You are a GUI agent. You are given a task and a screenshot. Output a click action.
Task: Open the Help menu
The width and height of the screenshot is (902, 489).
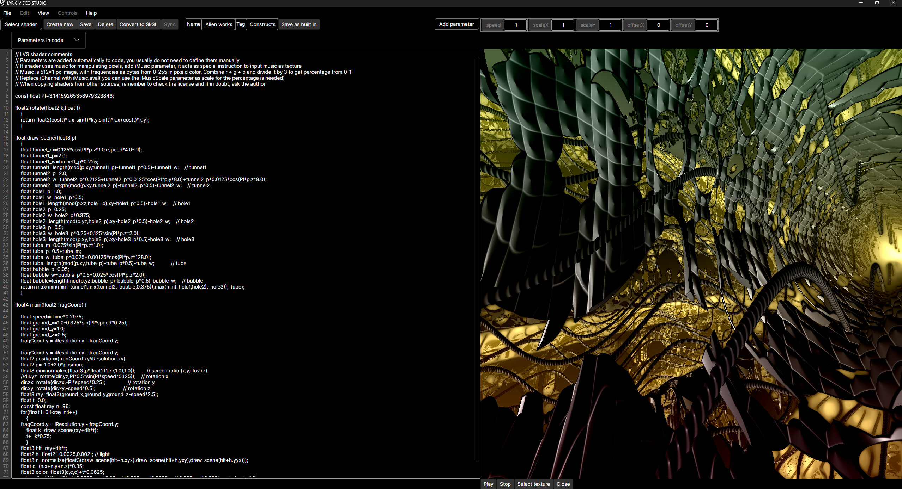tap(91, 13)
